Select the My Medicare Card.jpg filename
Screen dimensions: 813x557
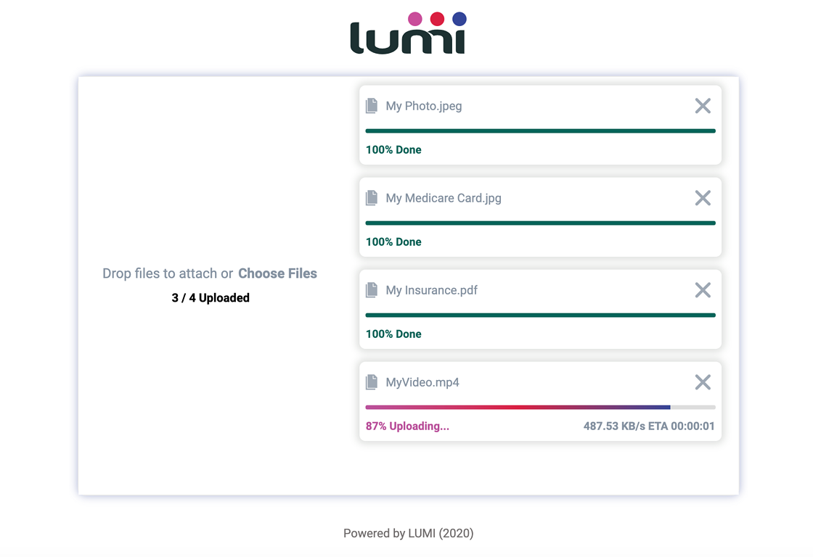(x=444, y=199)
